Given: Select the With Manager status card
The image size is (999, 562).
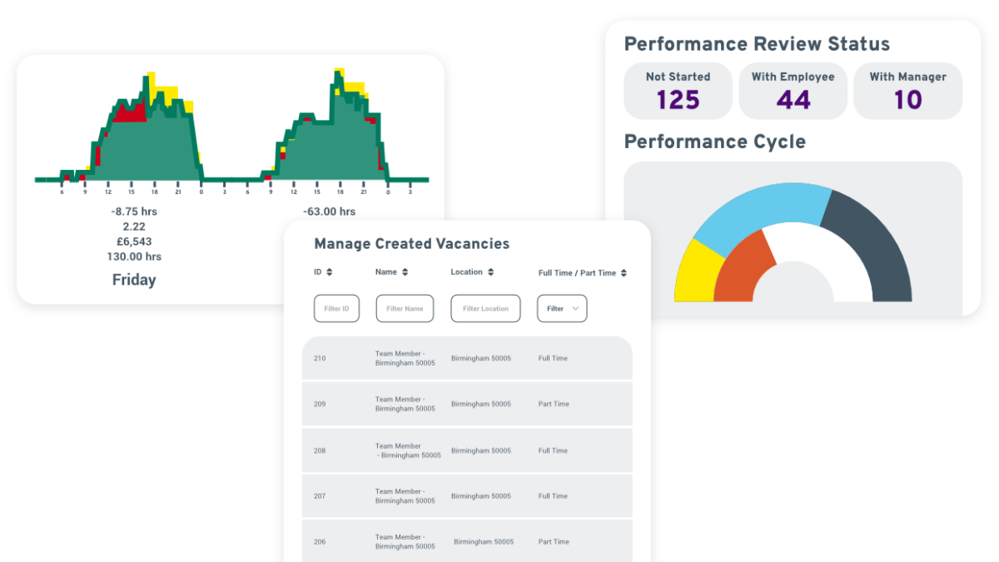Looking at the screenshot, I should pos(907,91).
